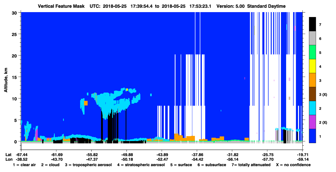Click the "Altitude, km" axis label
Screen dimensions: 336x172
pyautogui.click(x=5, y=79)
